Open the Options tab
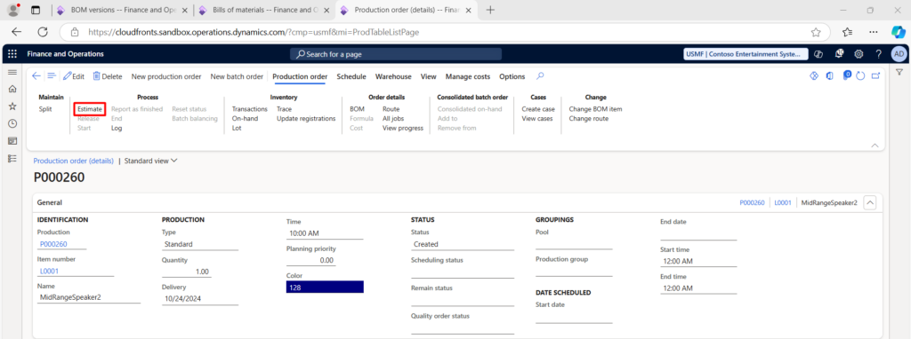Screen dimensions: 911x339 pos(512,76)
